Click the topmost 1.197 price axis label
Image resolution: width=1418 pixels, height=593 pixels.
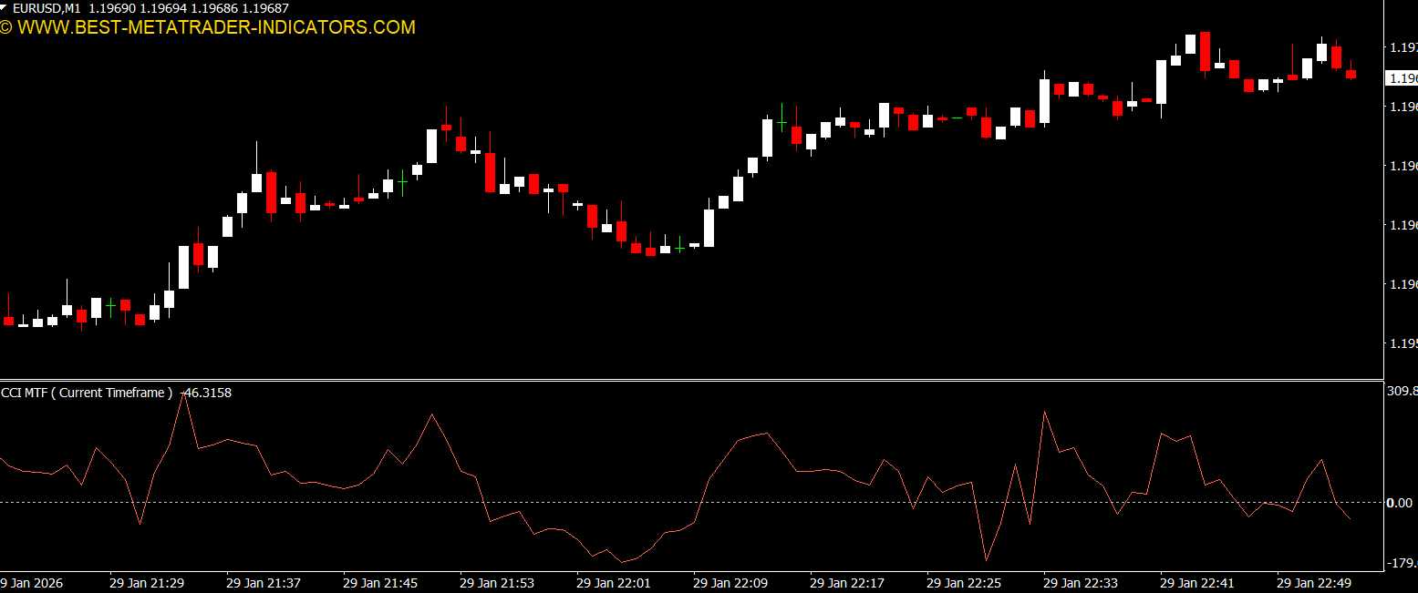click(x=1402, y=47)
